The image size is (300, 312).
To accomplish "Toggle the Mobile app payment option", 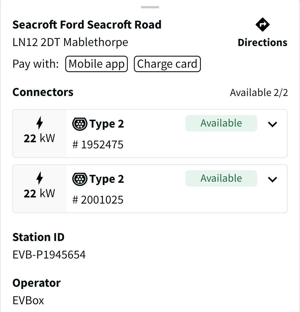I will coord(96,64).
